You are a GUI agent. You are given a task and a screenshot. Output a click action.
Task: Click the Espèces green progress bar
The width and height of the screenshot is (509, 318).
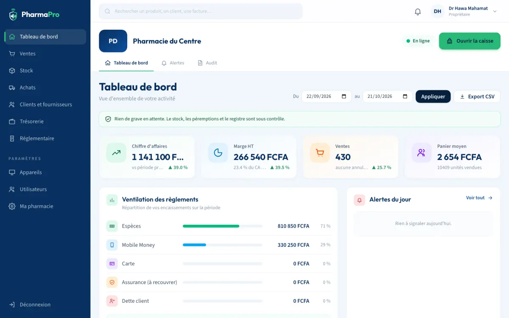[211, 226]
